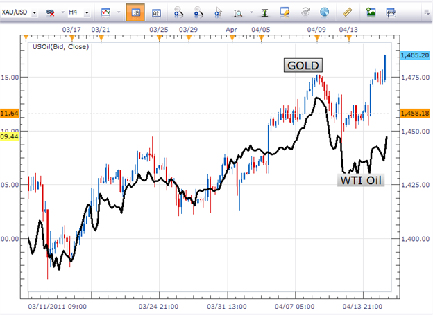Select the cursor pointer tool
The image size is (433, 315).
pos(219,12)
